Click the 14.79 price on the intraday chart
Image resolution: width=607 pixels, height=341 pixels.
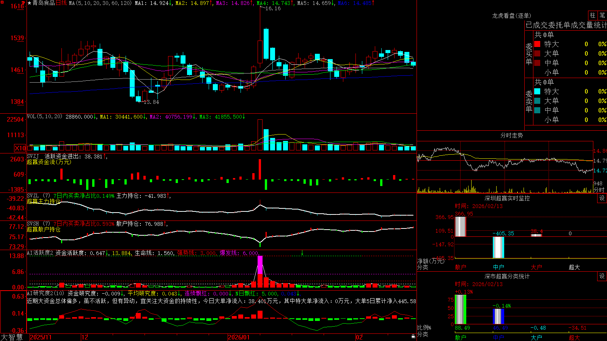tap(600, 161)
